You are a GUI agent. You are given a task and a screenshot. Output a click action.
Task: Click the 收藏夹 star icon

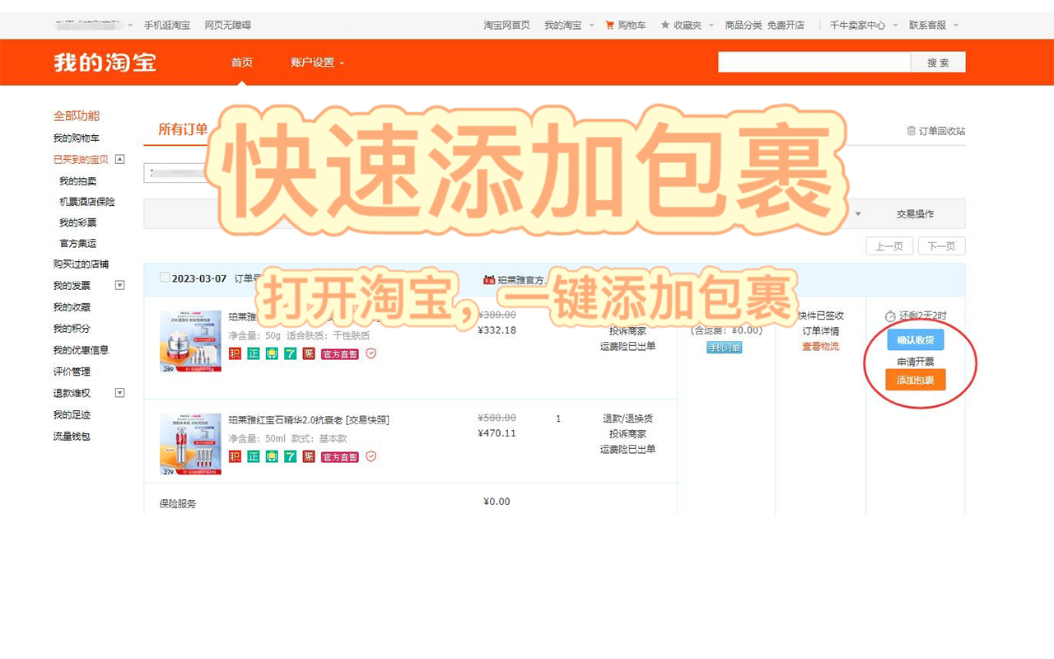point(665,25)
